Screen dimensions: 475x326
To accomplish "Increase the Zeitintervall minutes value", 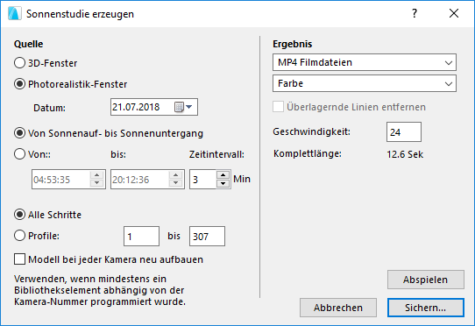I will pos(223,175).
